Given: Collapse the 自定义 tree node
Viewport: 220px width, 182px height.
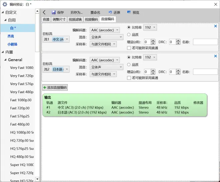Looking at the screenshot, I should [3, 12].
